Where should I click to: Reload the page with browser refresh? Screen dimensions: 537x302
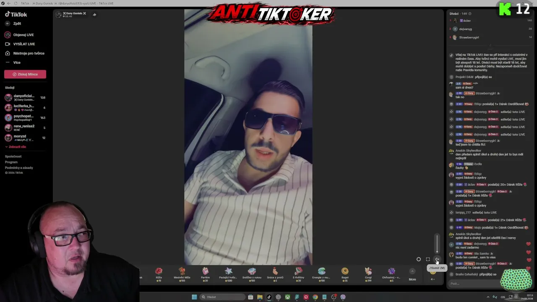[16, 3]
